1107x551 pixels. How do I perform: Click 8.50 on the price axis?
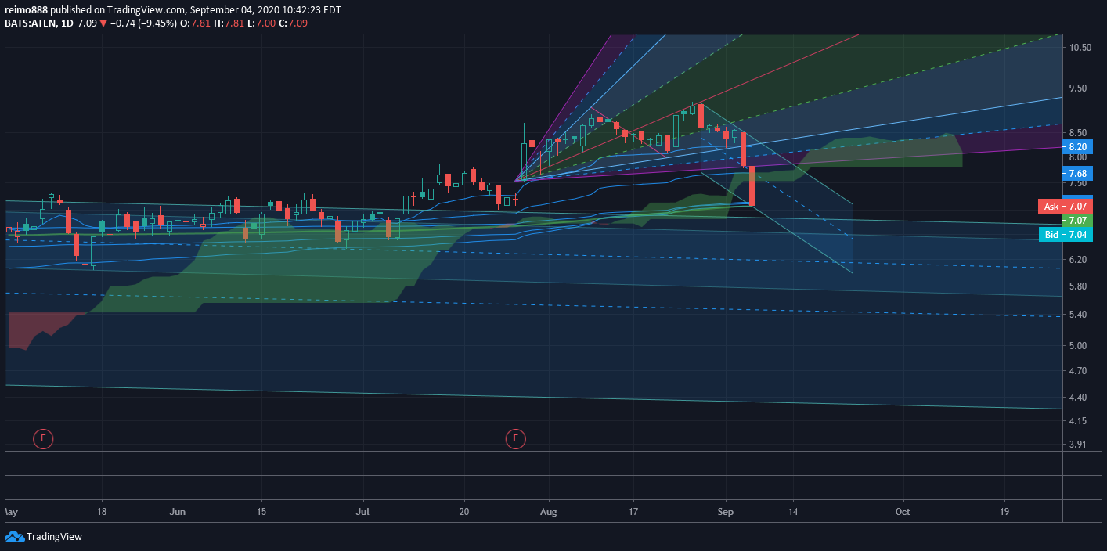(x=1080, y=132)
